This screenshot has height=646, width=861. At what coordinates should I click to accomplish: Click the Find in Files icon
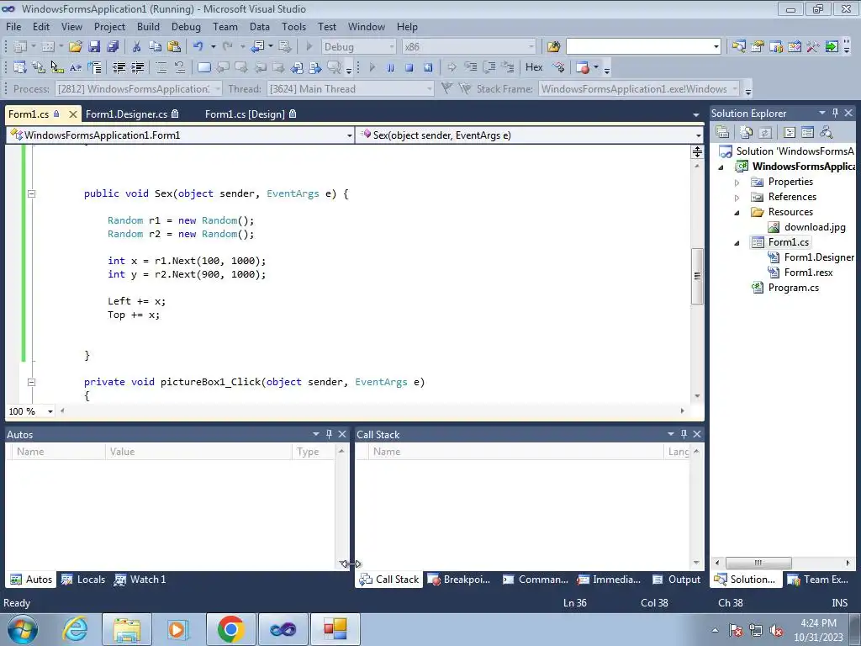click(x=553, y=47)
